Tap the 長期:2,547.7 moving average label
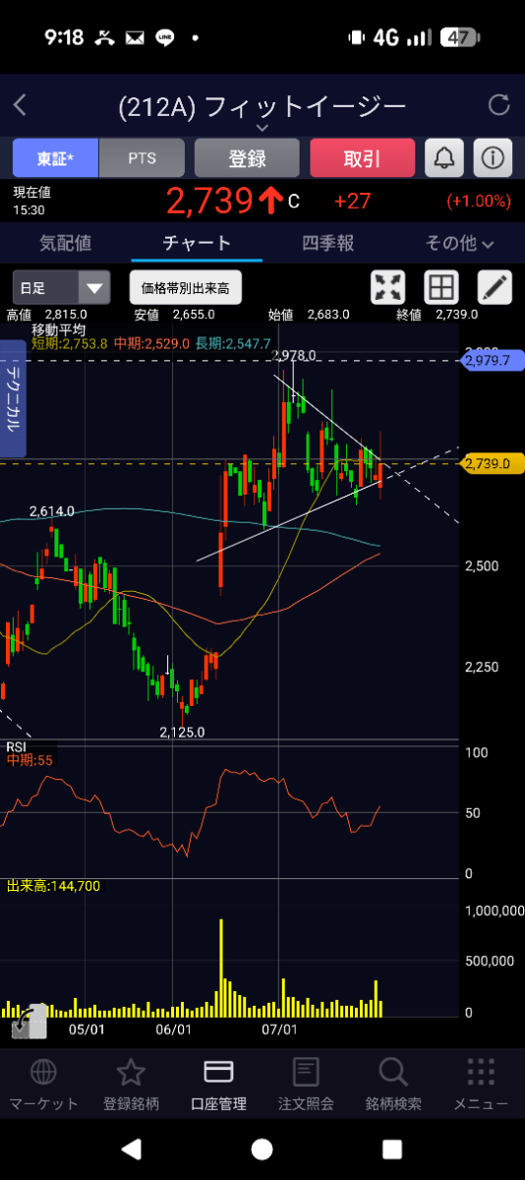 pyautogui.click(x=235, y=343)
